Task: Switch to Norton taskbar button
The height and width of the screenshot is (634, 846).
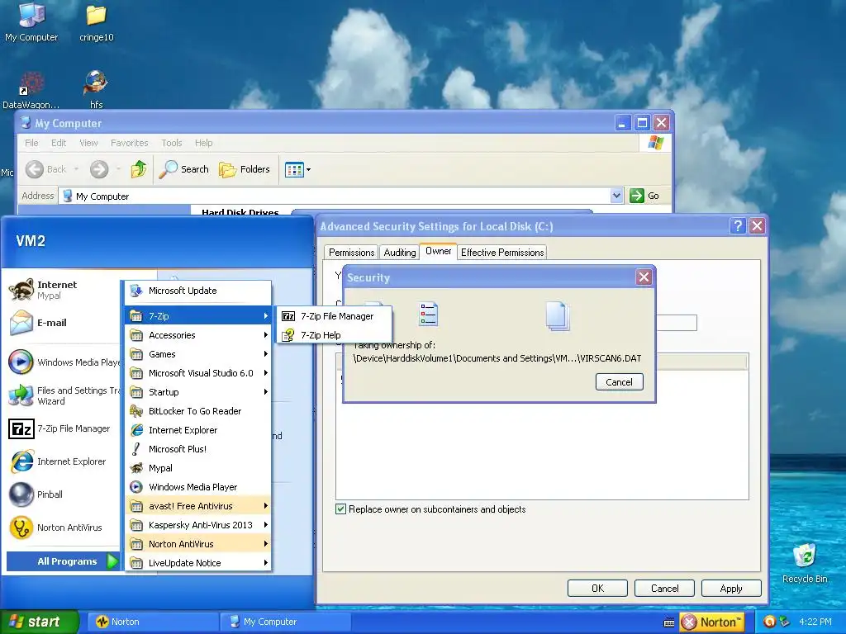Action: pos(152,622)
